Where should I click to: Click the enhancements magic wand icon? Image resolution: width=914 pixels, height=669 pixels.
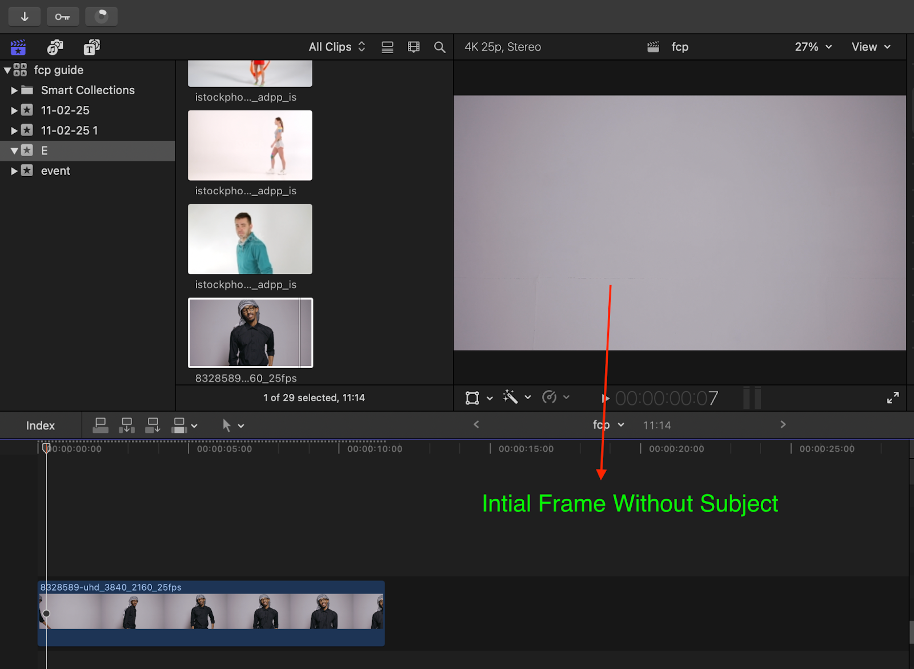[x=510, y=397]
